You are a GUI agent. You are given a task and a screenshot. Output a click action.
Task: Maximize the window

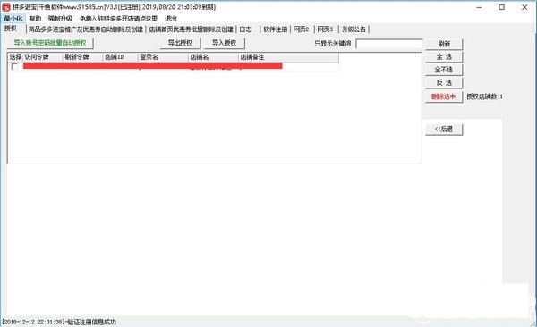tap(502, 7)
